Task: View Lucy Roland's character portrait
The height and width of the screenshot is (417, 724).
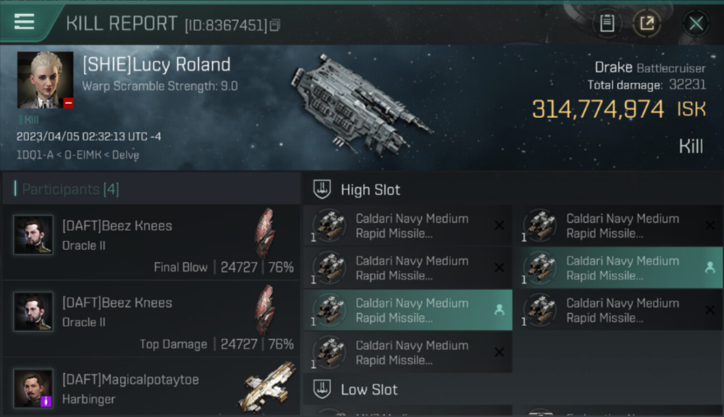Action: (45, 80)
